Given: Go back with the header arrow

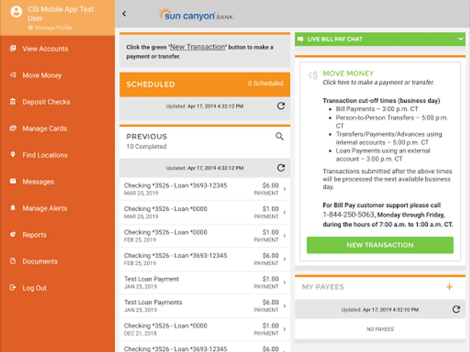Looking at the screenshot, I should point(124,14).
